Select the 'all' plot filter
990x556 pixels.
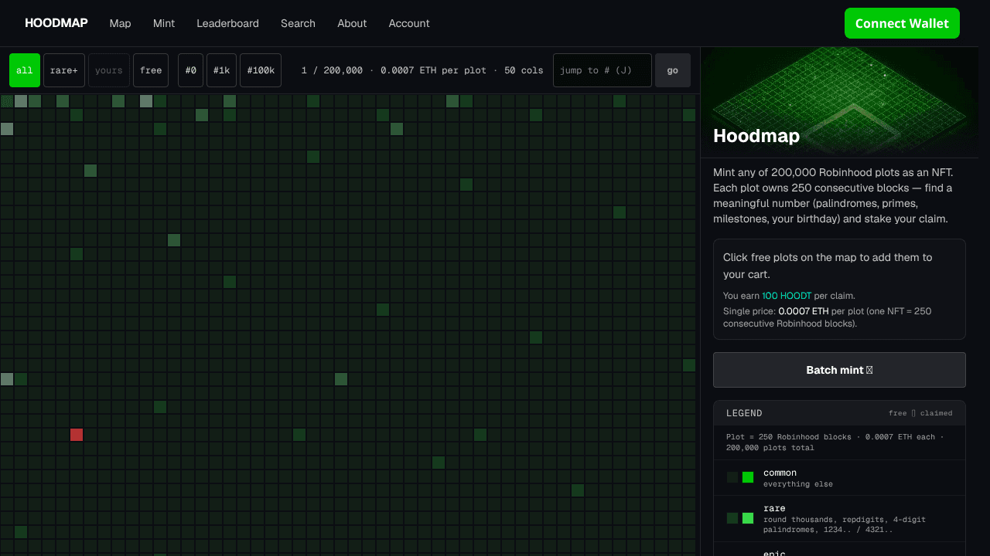tap(25, 70)
